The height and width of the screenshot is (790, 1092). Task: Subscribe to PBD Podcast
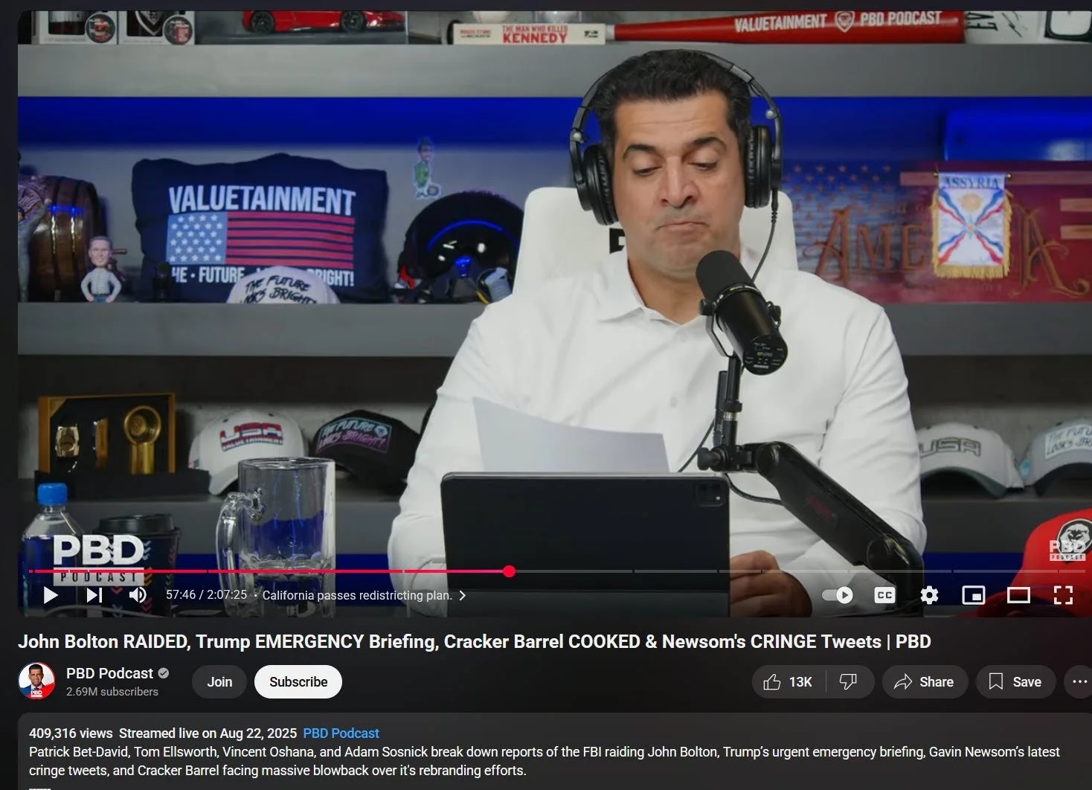click(x=298, y=682)
